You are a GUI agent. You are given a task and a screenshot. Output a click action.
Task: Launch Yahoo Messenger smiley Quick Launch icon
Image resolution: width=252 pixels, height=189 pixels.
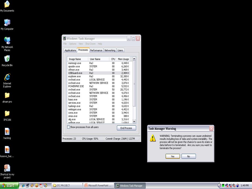37,186
